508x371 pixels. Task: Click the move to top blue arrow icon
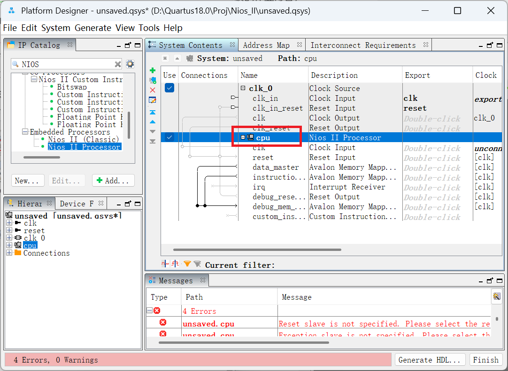pyautogui.click(x=153, y=113)
